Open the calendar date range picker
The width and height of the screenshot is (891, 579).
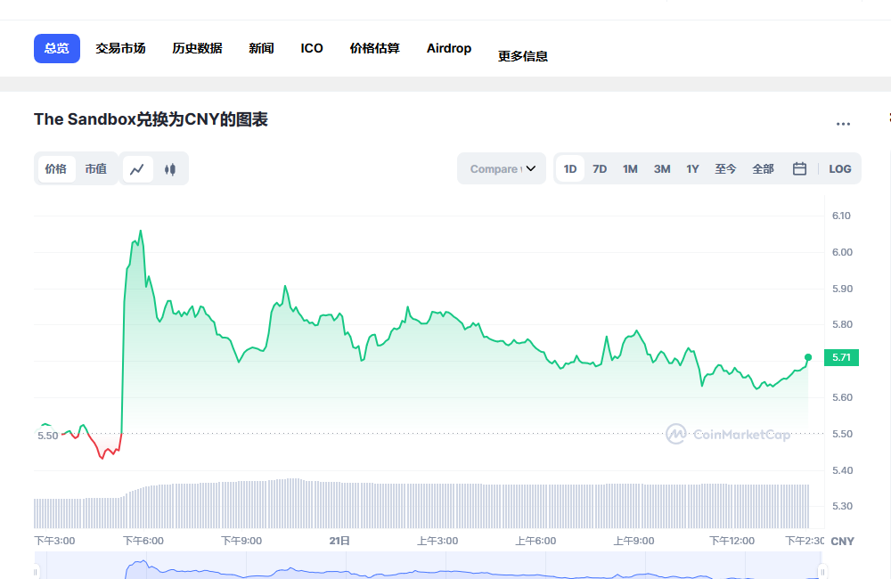pos(799,168)
